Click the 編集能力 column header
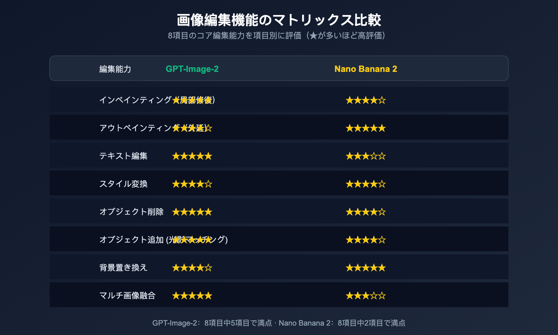 pyautogui.click(x=115, y=69)
